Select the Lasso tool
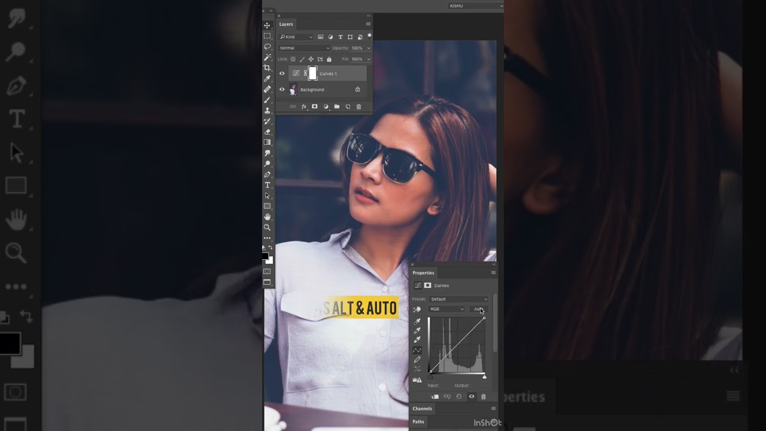 268,47
